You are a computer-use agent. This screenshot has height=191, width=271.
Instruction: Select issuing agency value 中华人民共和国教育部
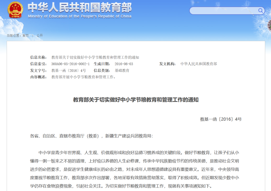(x=198, y=64)
